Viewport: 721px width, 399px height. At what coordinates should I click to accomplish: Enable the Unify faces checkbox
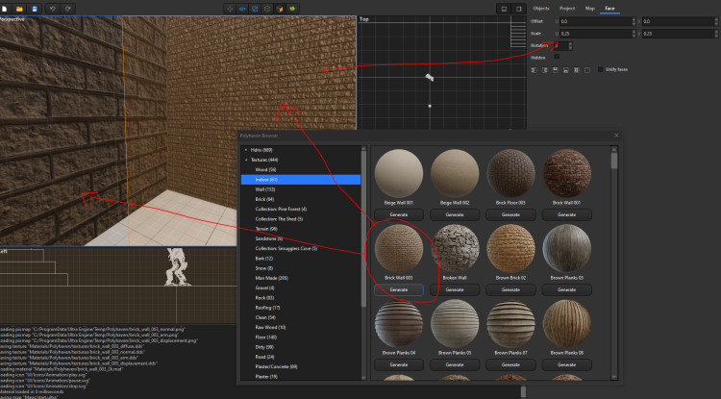tap(602, 69)
